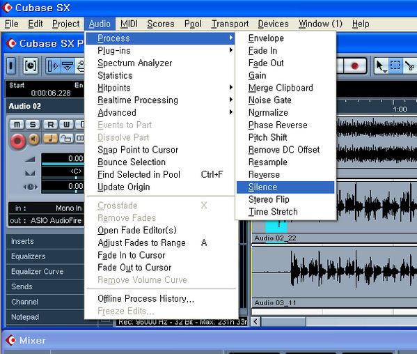The width and height of the screenshot is (417, 354).
Task: Select the Object Selection arrow tool
Action: (x=381, y=66)
